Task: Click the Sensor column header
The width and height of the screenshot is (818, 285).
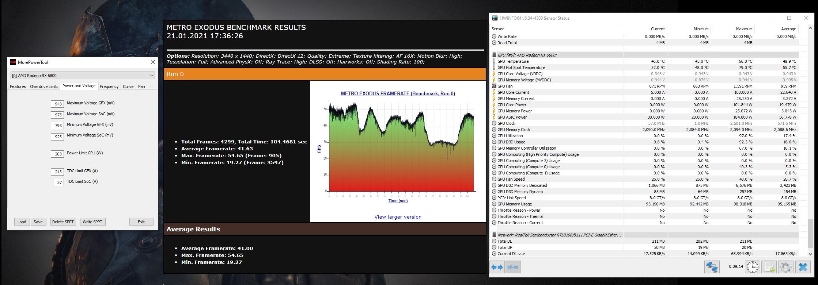Action: click(556, 29)
